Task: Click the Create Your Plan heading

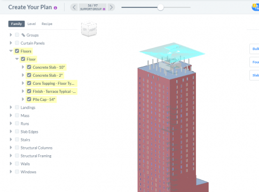Action: 30,7
